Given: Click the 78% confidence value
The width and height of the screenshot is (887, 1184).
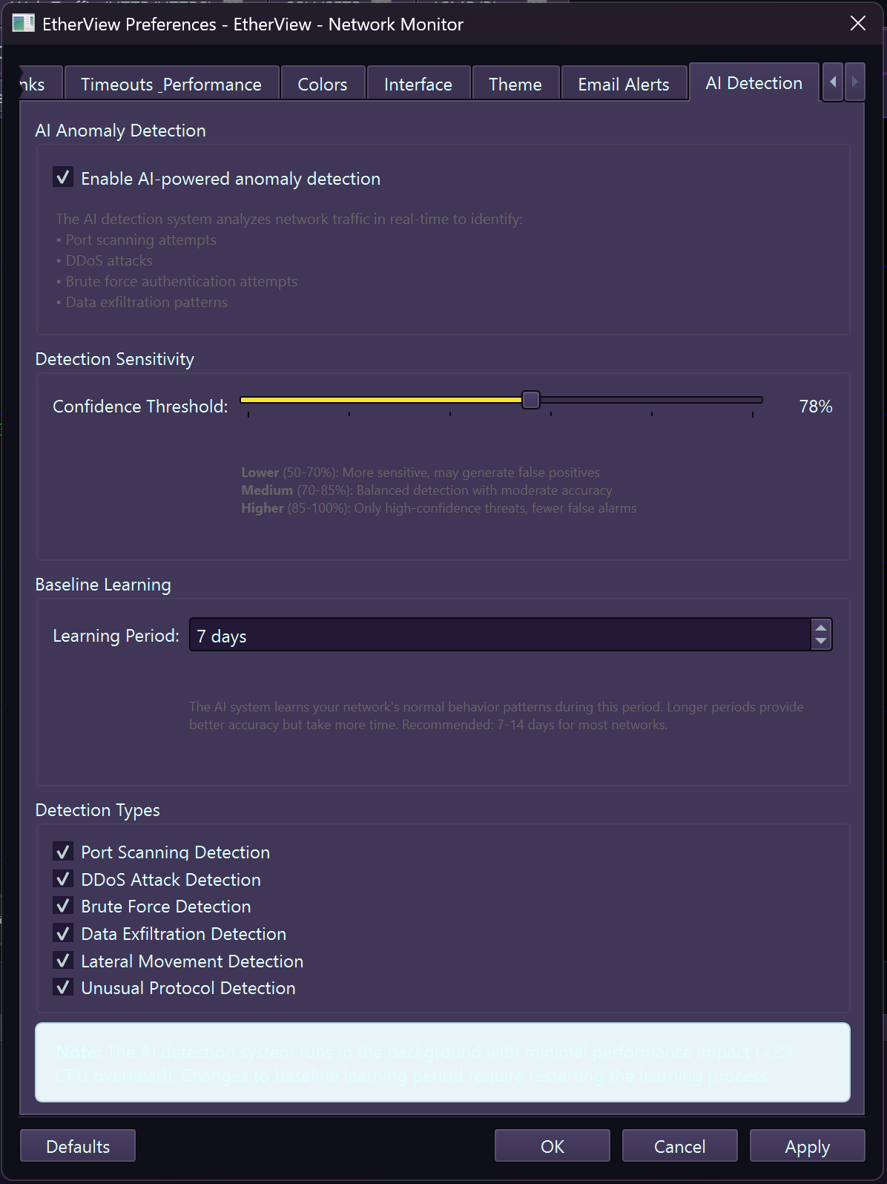Looking at the screenshot, I should click(x=816, y=407).
